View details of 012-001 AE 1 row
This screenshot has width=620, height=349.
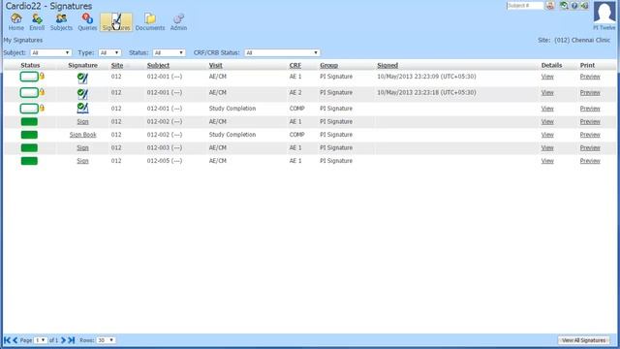pos(547,77)
